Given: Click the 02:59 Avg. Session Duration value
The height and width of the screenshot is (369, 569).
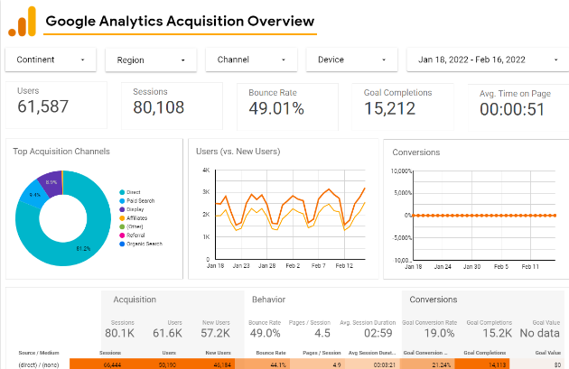Looking at the screenshot, I should coord(378,333).
